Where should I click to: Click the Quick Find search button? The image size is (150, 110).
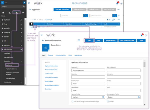[x=85, y=15]
